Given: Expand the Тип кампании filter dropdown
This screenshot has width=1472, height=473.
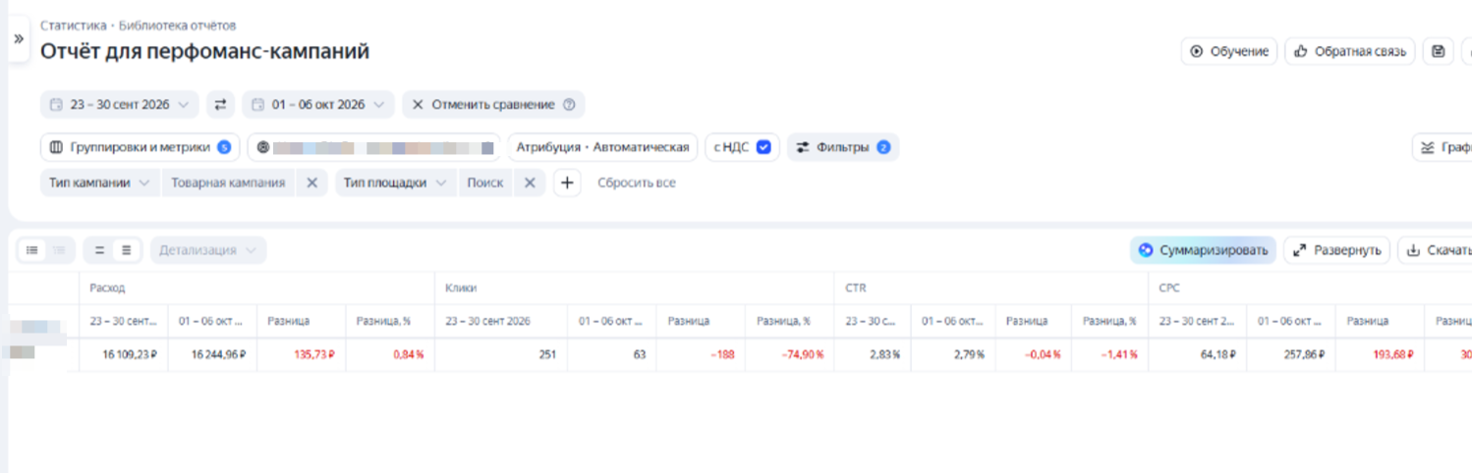Looking at the screenshot, I should point(99,183).
